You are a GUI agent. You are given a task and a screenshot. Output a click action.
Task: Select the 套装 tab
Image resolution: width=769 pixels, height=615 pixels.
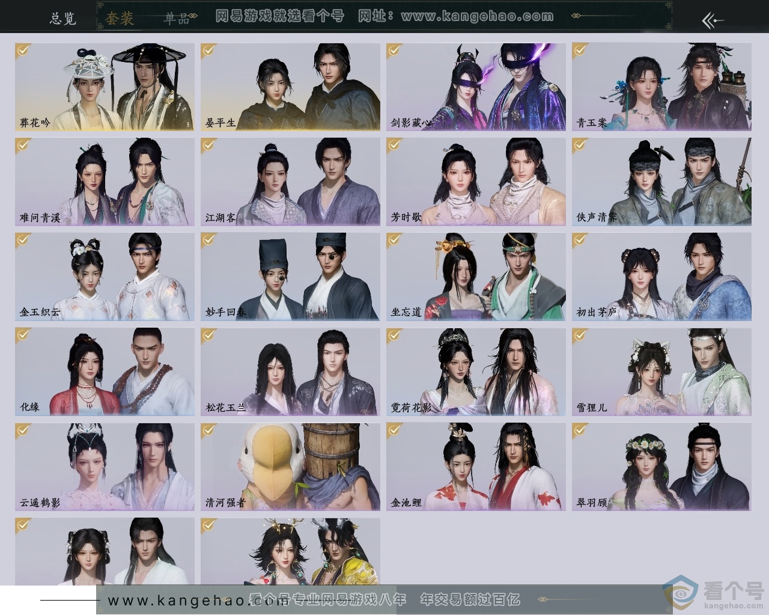point(120,18)
